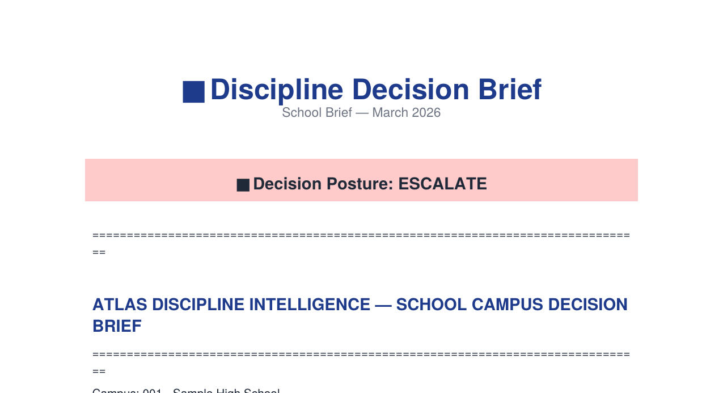This screenshot has width=723, height=393.
Task: Click the second long equals-sign separator line
Action: [x=361, y=354]
